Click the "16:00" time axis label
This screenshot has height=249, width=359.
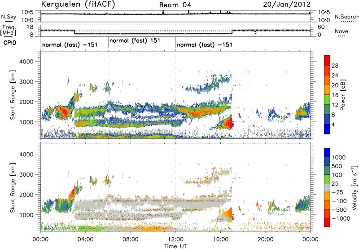point(220,240)
